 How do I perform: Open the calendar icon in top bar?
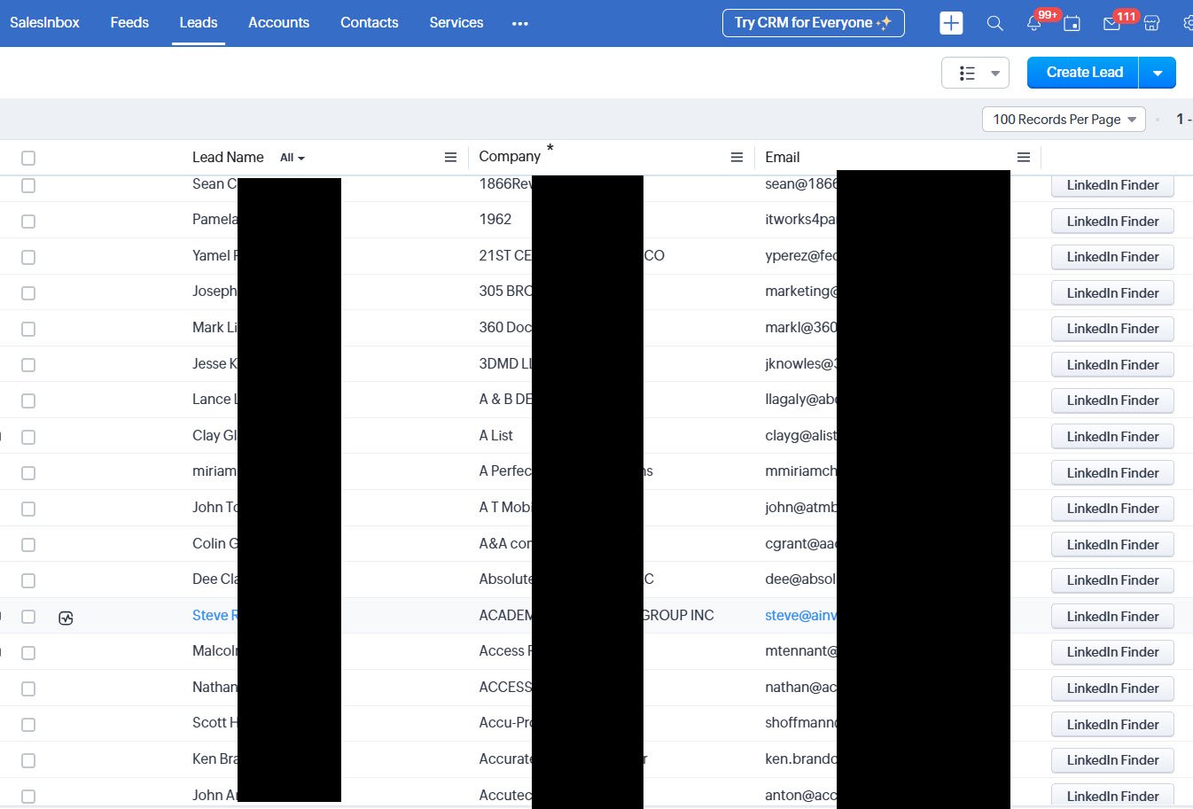click(x=1072, y=24)
